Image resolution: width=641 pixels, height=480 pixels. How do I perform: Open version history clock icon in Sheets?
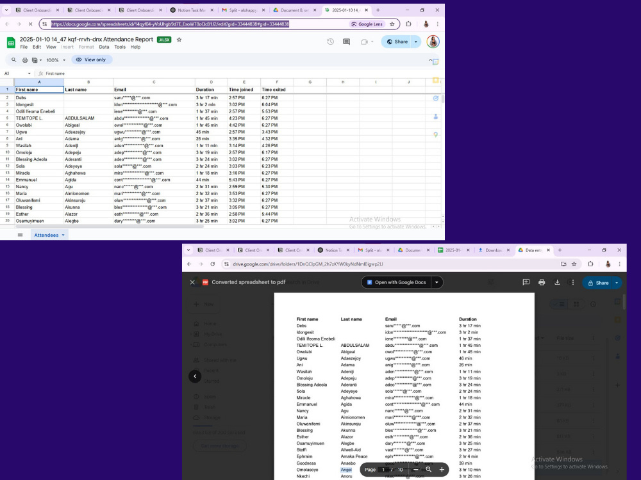coord(330,42)
